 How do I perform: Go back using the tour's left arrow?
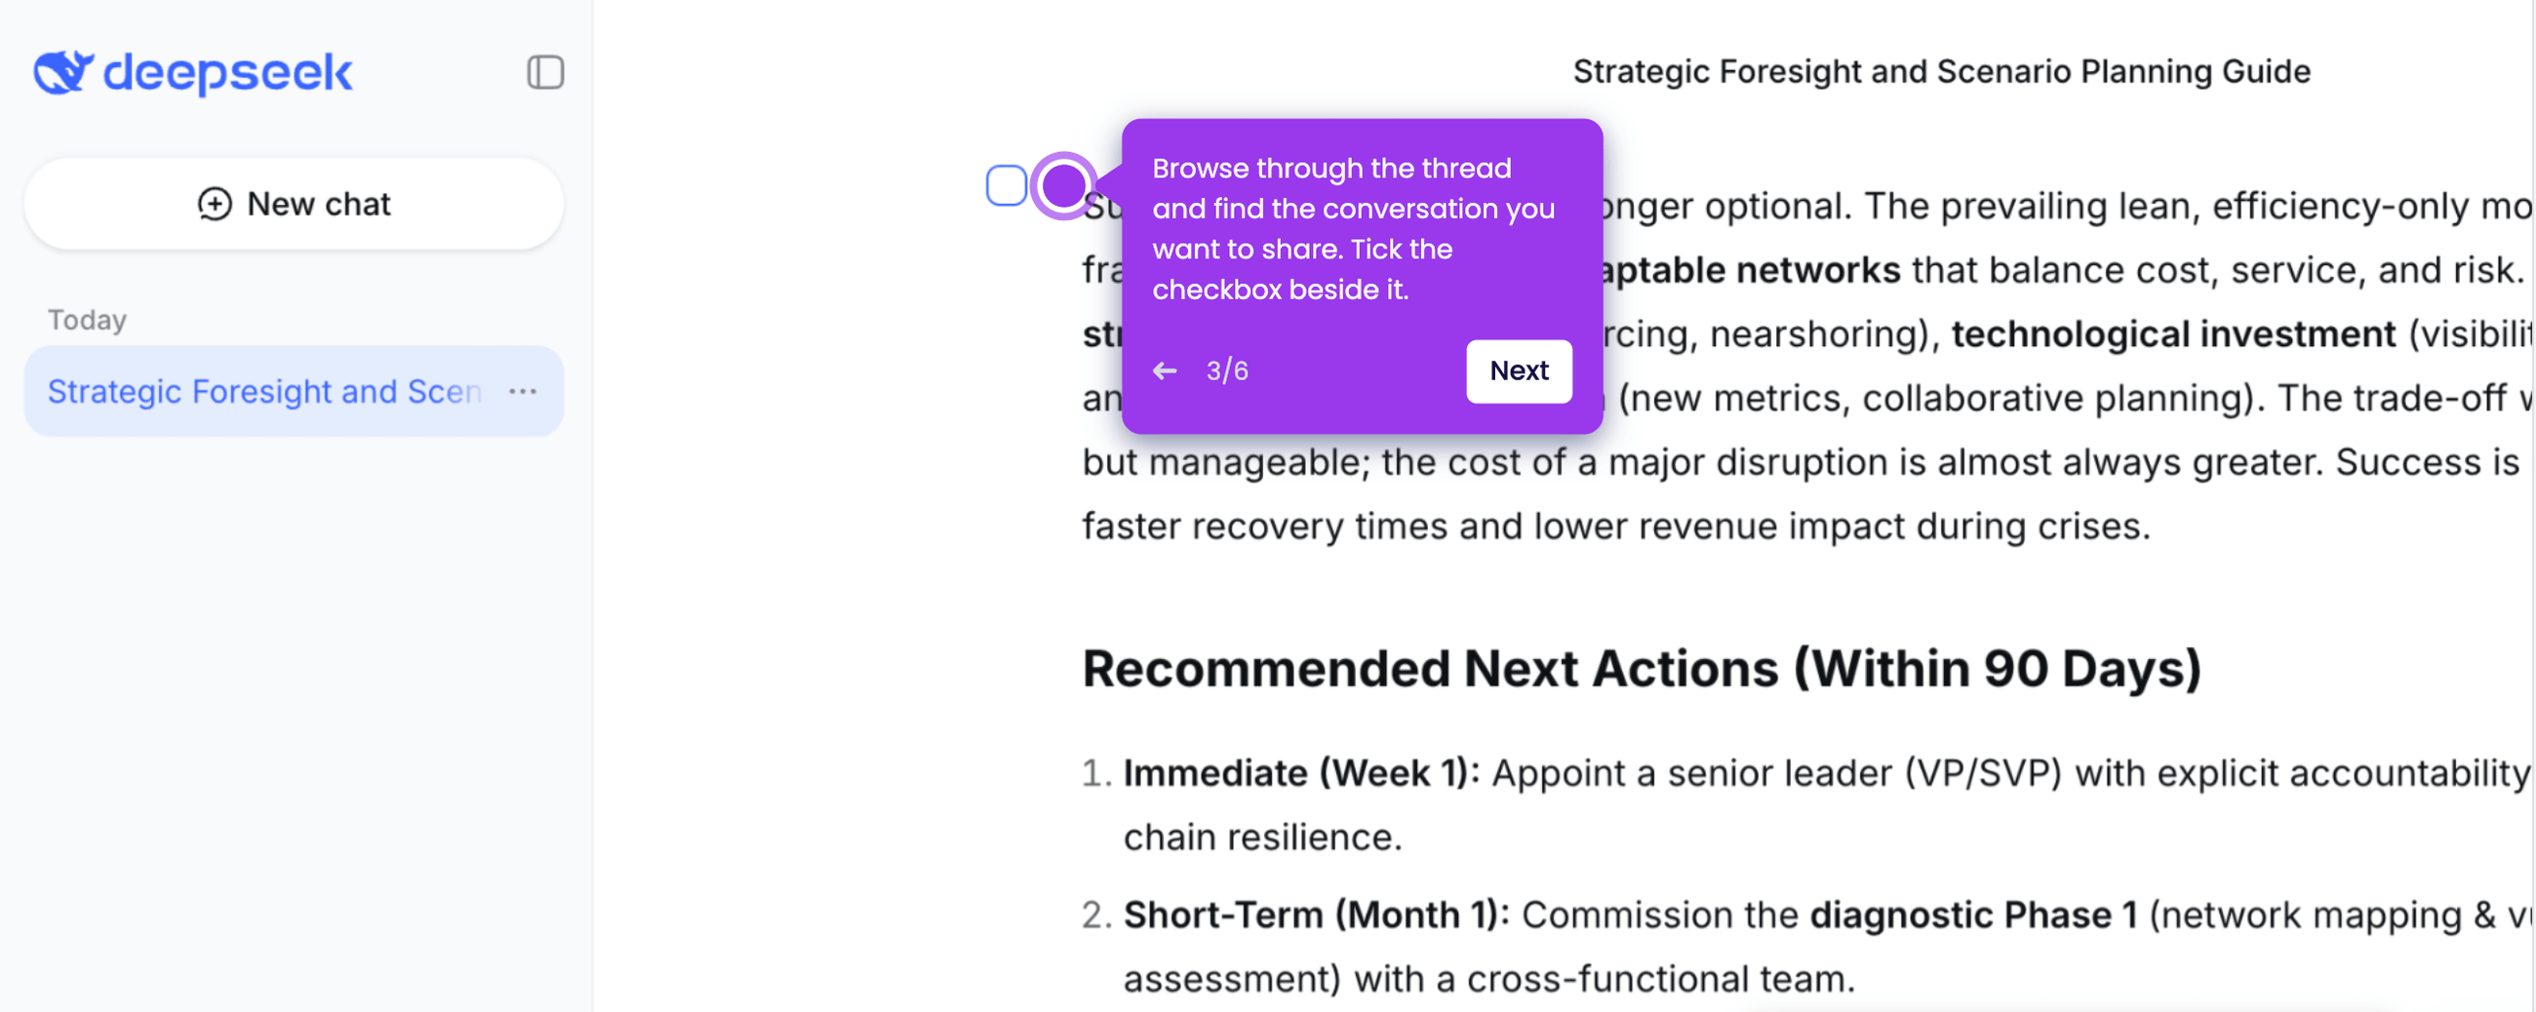tap(1165, 371)
